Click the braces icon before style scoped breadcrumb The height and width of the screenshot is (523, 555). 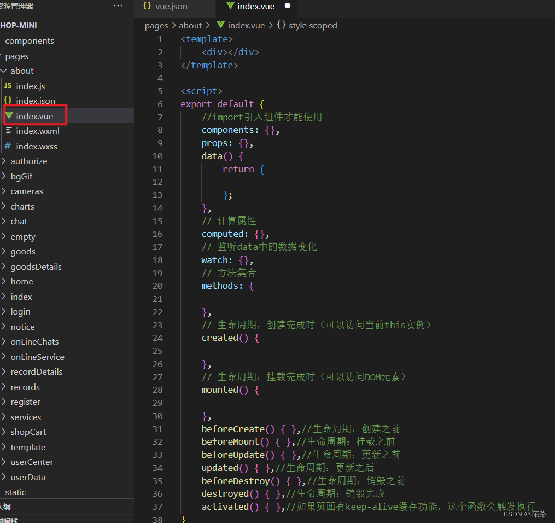[282, 25]
